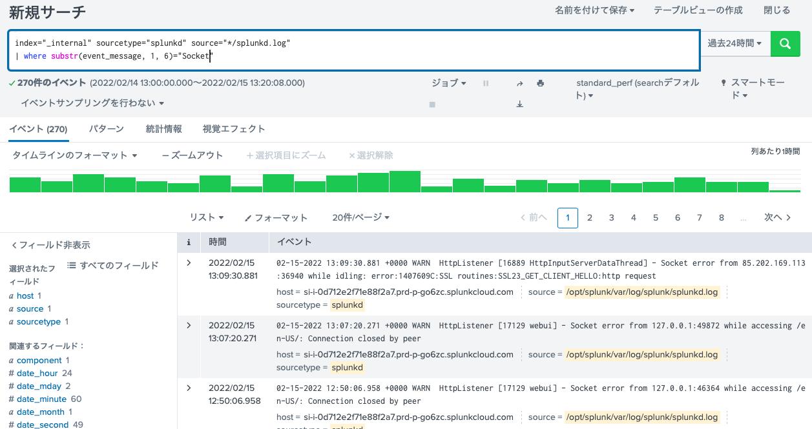Save the search with 名前を付けて保存

click(593, 11)
